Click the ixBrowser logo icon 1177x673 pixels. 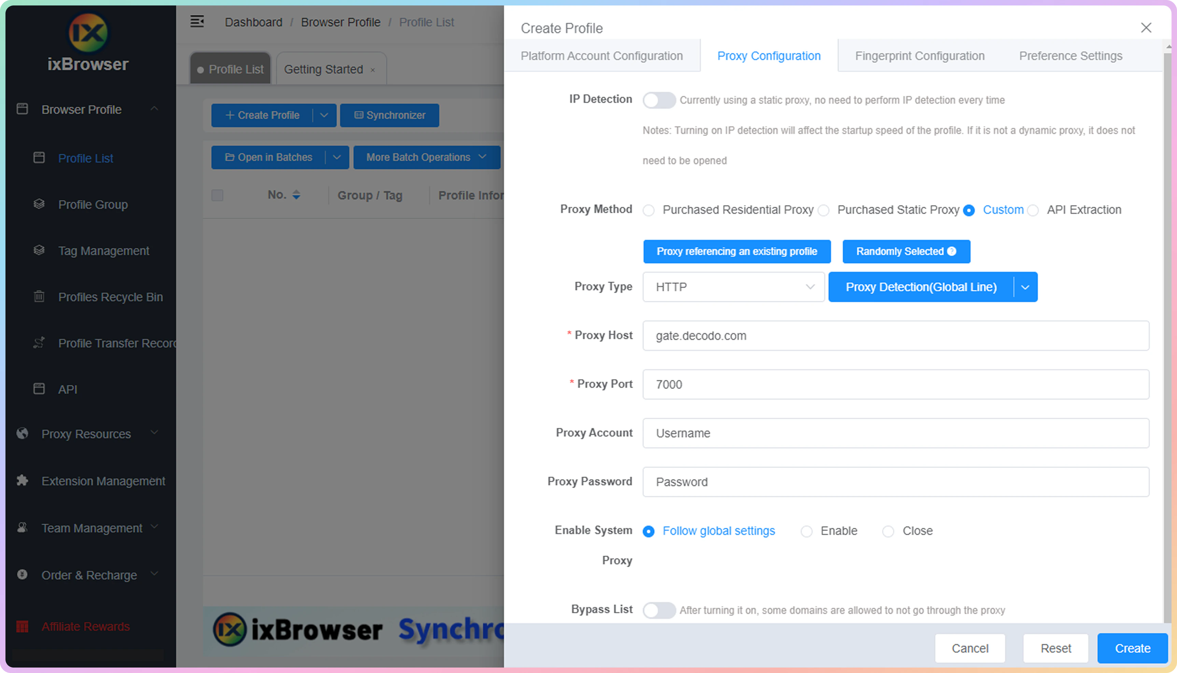[x=88, y=32]
